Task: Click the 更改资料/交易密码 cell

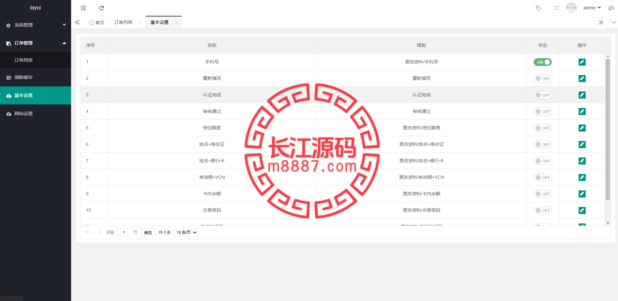Action: point(422,210)
